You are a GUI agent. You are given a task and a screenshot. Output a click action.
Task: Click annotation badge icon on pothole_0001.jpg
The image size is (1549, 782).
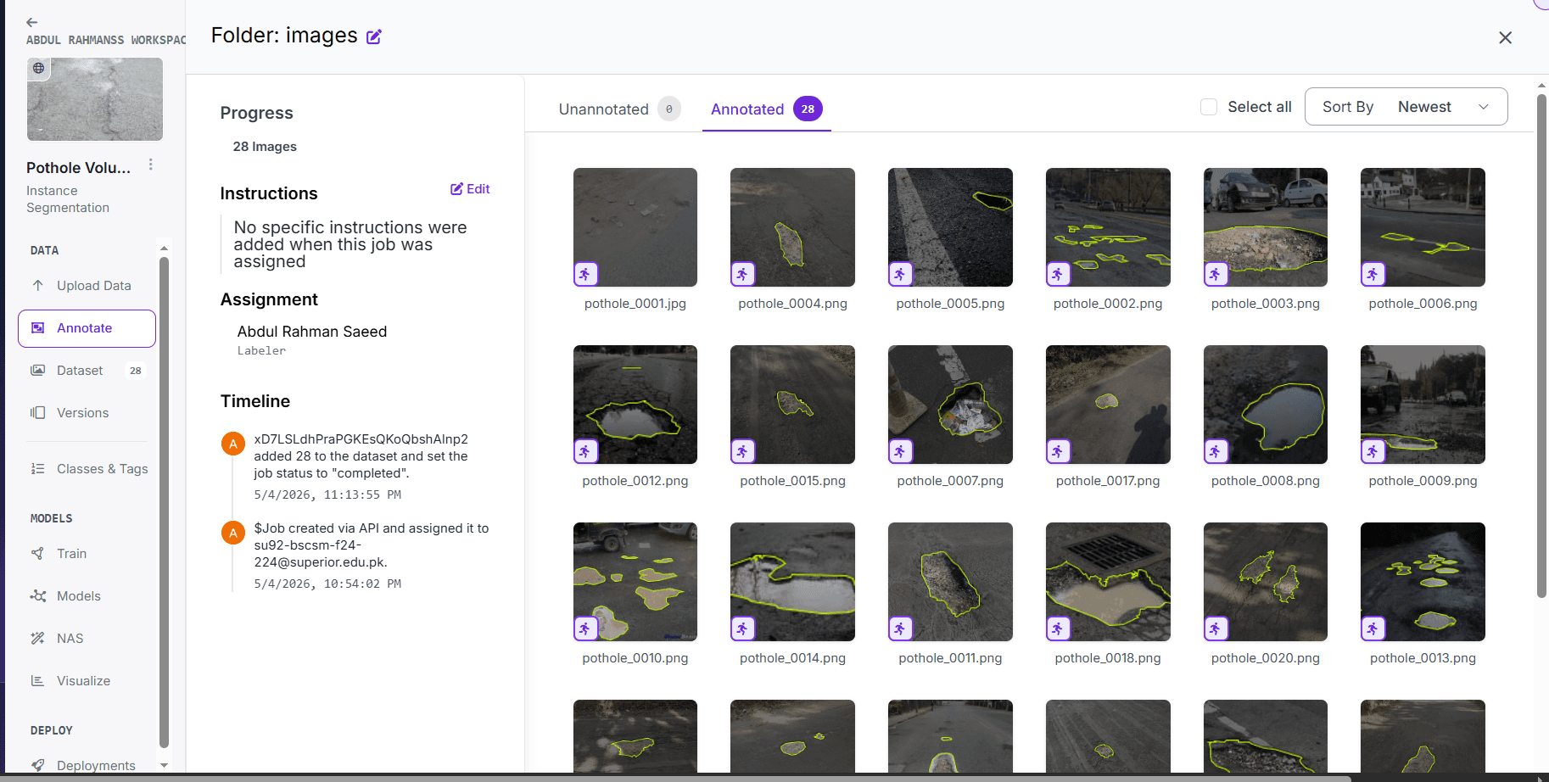pos(585,274)
